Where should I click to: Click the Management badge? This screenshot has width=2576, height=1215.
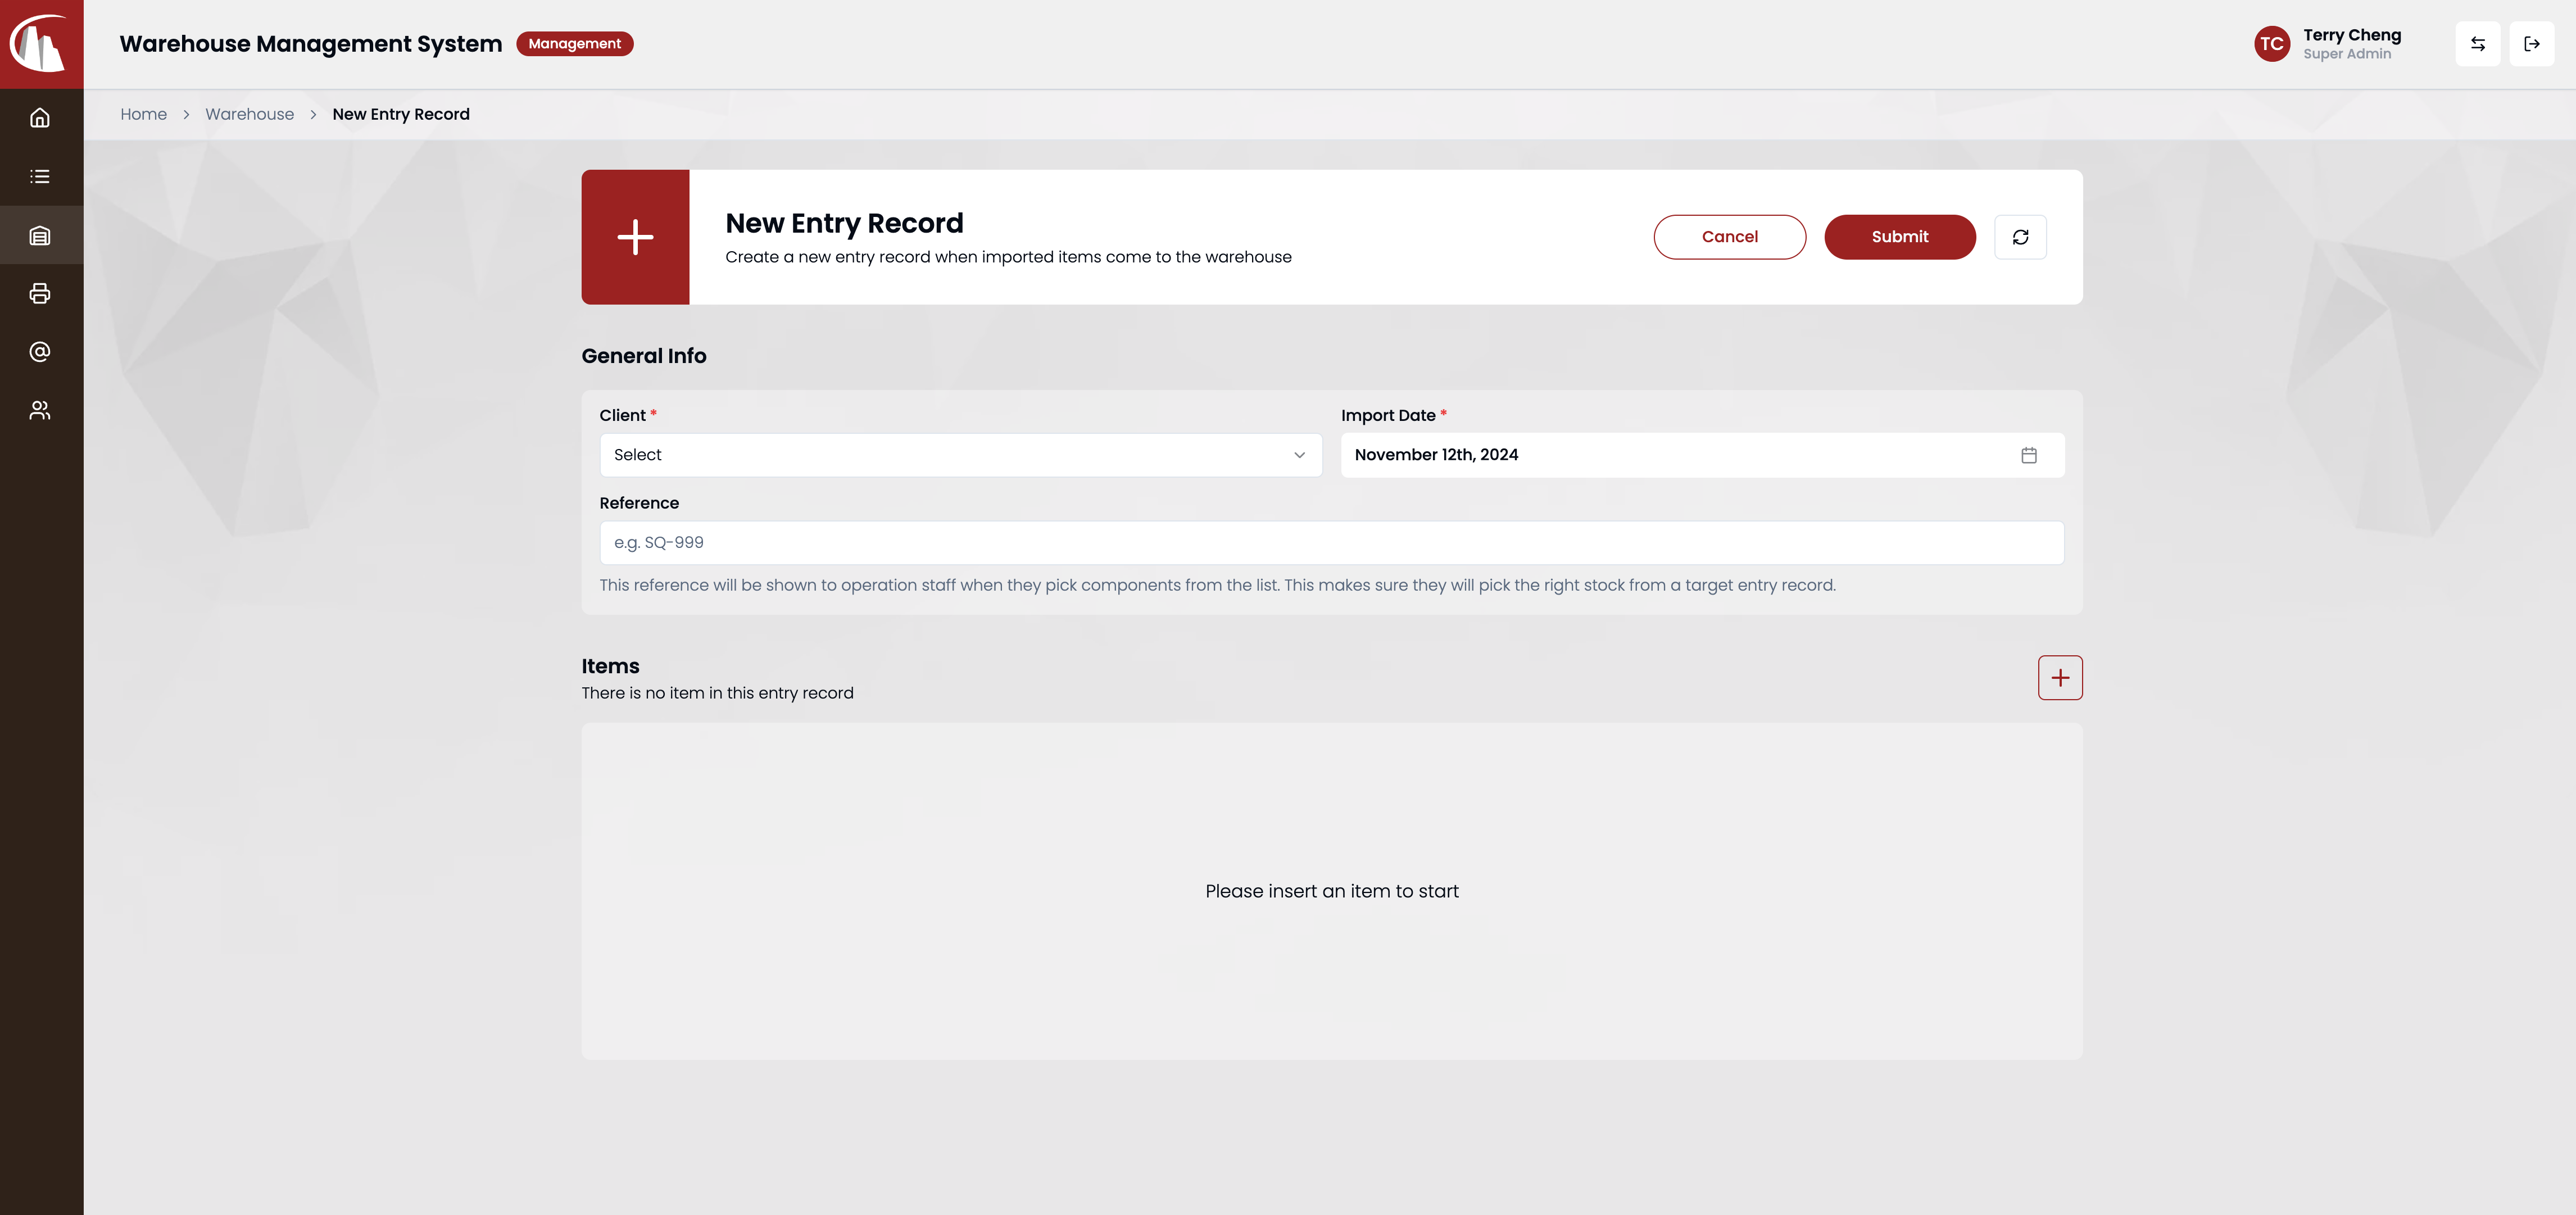pyautogui.click(x=574, y=44)
